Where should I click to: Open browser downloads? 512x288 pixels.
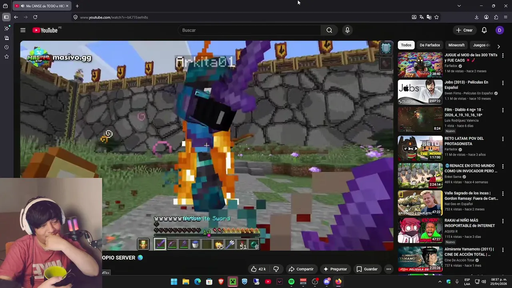tap(476, 17)
